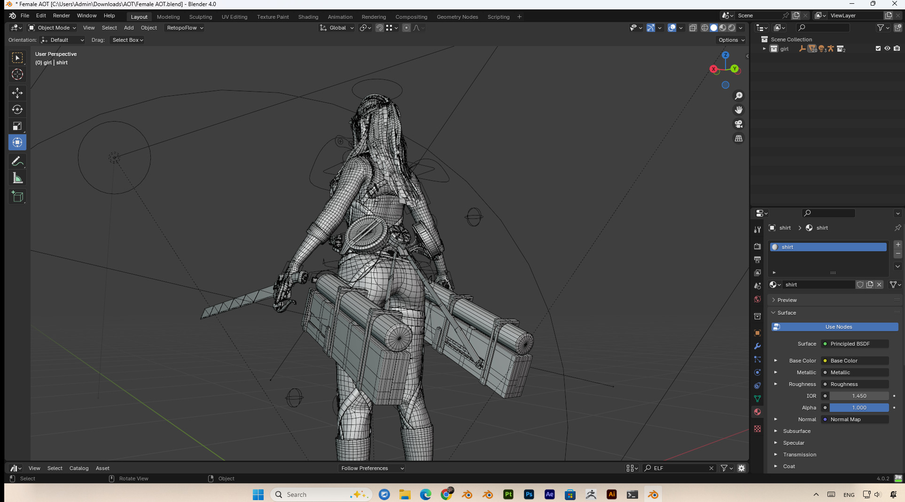The height and width of the screenshot is (502, 905).
Task: Toggle proportional editing
Action: pos(406,28)
